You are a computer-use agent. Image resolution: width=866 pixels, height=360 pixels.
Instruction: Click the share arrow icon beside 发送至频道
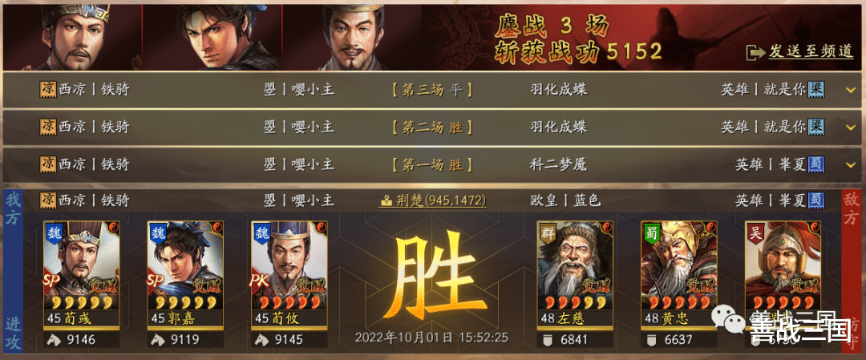[755, 52]
